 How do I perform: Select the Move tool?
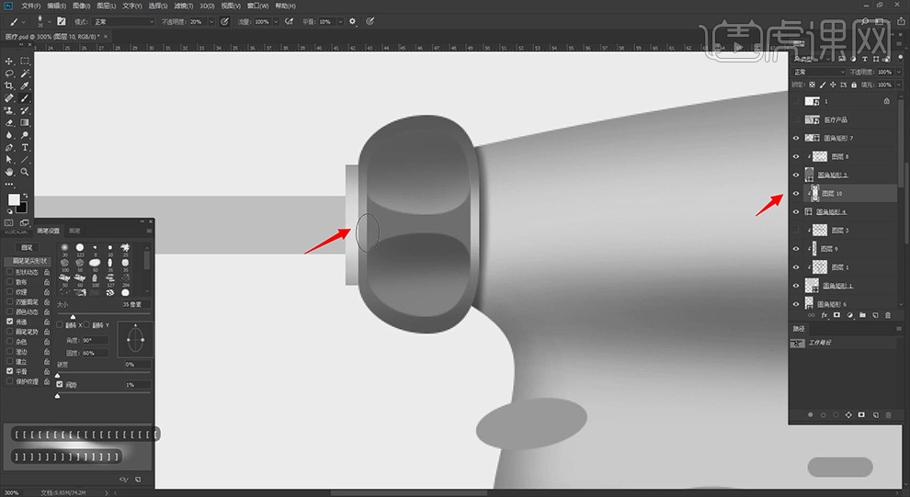tap(8, 61)
